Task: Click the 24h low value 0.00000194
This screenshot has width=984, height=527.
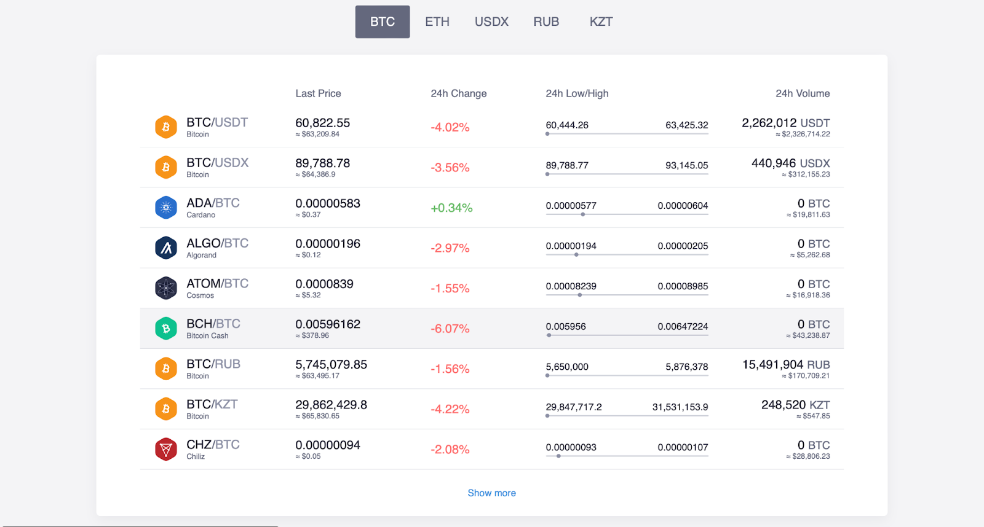Action: click(571, 246)
